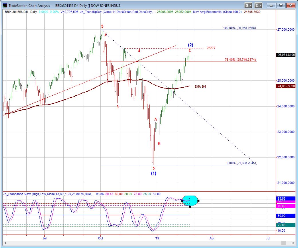Select the red B wave label
This screenshot has height=248, width=298.
tap(159, 143)
